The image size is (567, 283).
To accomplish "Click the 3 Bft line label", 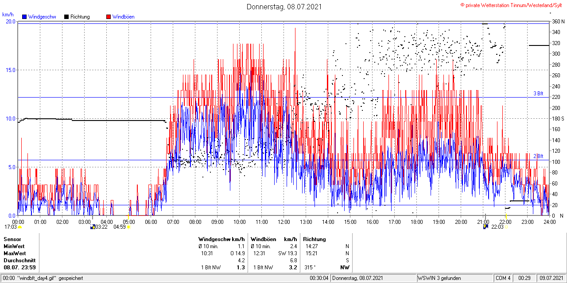I will (x=538, y=94).
